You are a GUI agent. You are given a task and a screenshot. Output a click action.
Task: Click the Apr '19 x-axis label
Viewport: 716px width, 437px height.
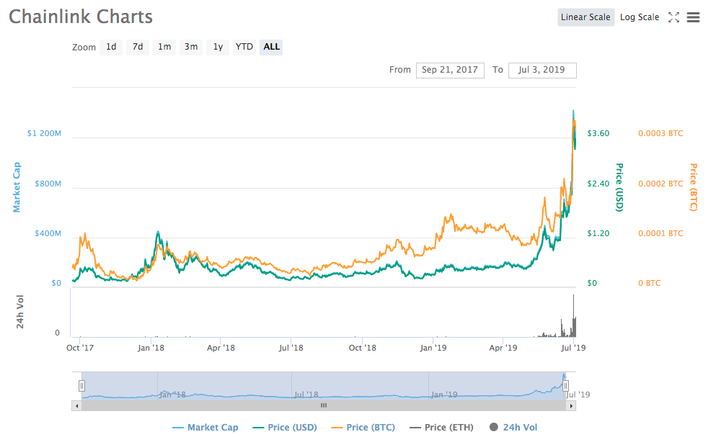[503, 348]
